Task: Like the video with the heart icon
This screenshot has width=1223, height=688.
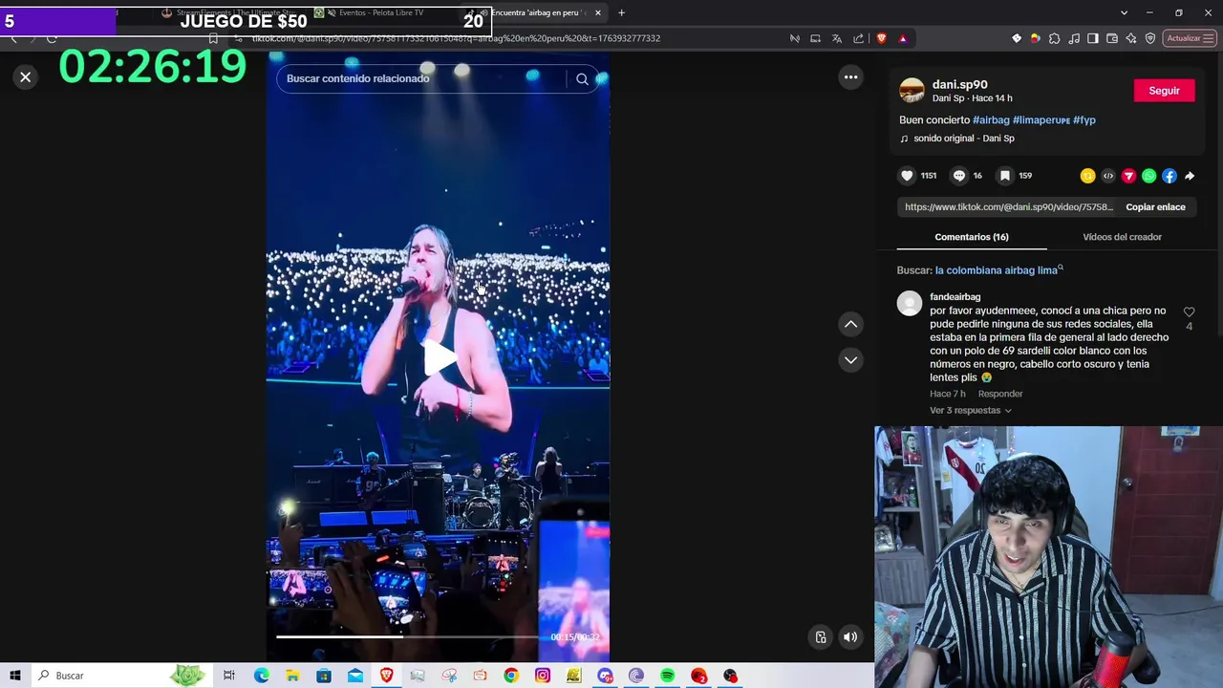Action: [x=907, y=176]
